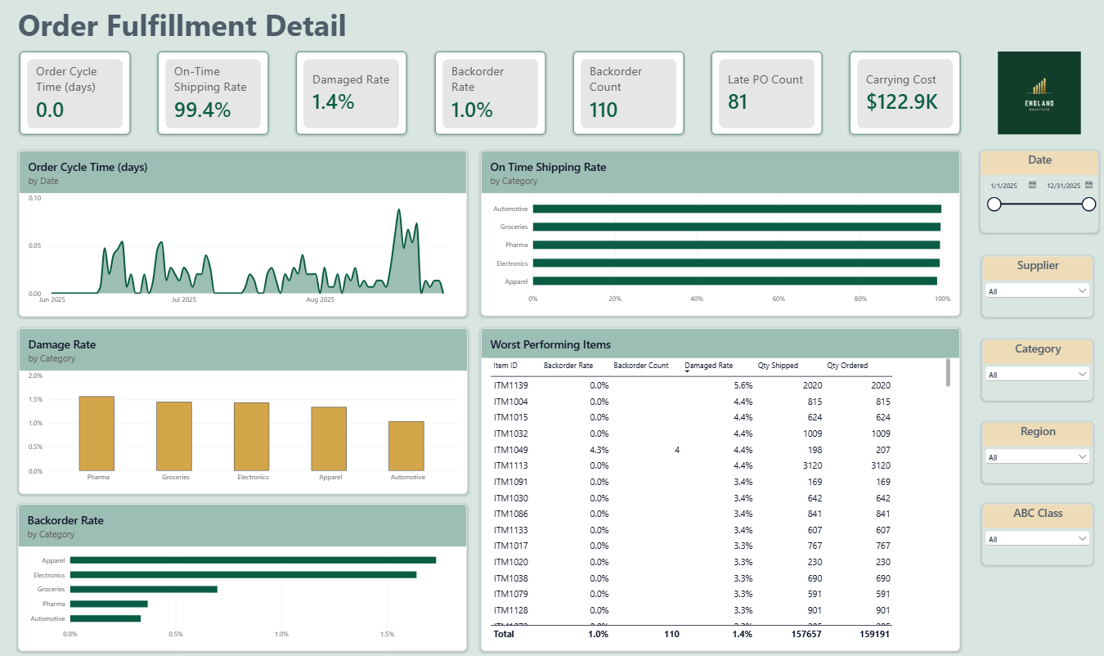
Task: Sort by Backorder Count column header
Action: pos(641,366)
